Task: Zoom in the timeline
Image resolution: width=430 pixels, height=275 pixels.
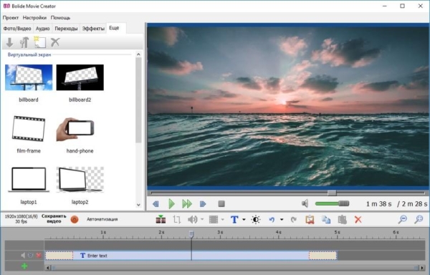Action: click(x=419, y=219)
